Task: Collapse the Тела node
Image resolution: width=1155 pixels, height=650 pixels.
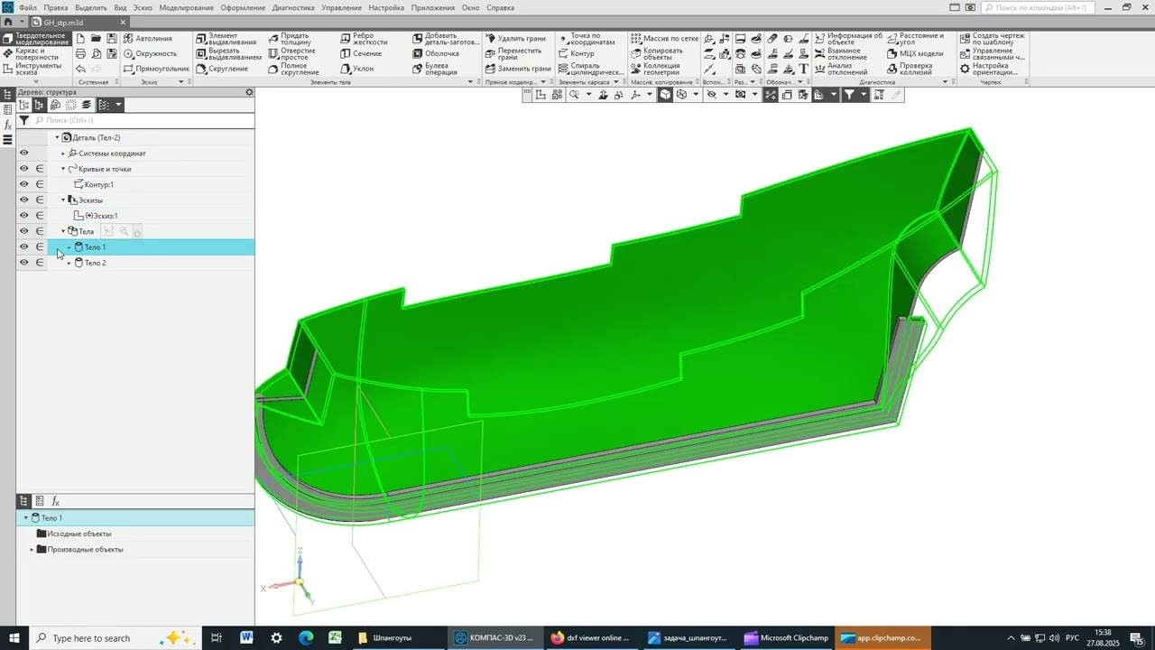Action: pyautogui.click(x=63, y=231)
